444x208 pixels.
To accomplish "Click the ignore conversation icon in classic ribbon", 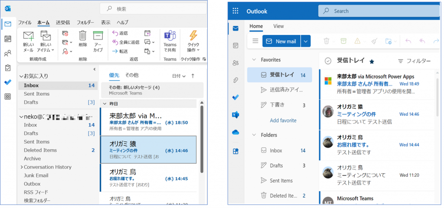I will tap(65, 33).
